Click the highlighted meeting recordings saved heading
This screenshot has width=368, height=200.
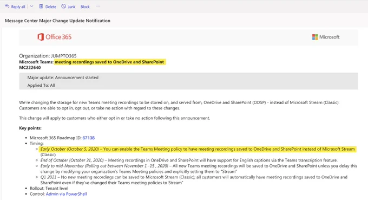(109, 62)
